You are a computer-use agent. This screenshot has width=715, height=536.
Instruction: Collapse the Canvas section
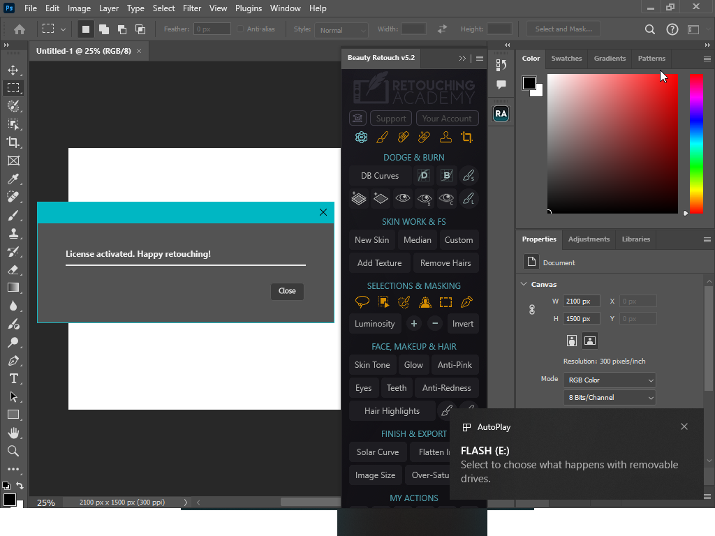[x=524, y=285]
